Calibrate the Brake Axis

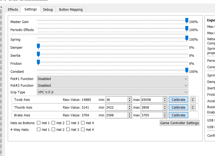coord(178,115)
